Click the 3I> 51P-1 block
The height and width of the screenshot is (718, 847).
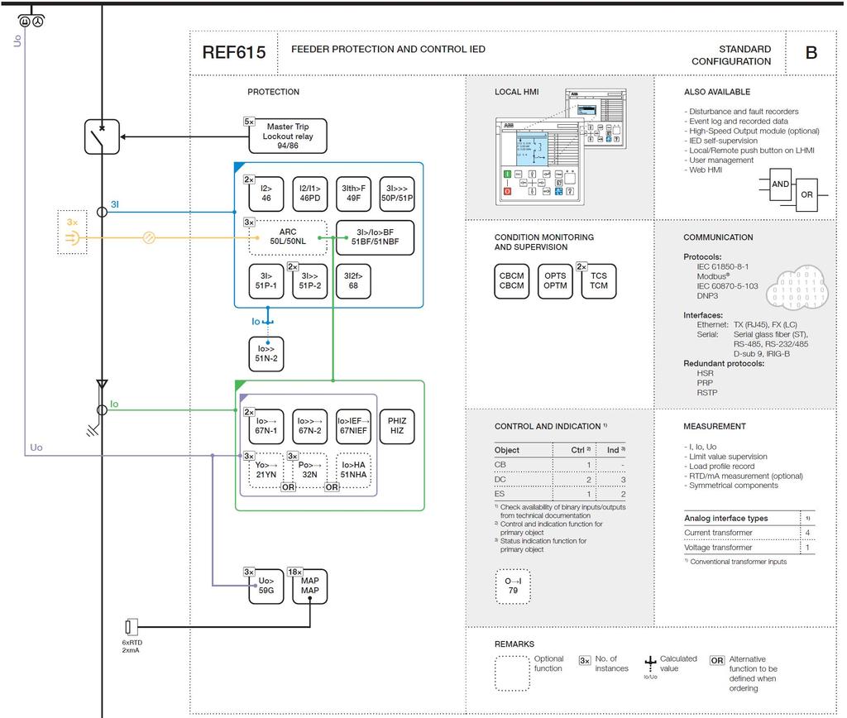(266, 281)
